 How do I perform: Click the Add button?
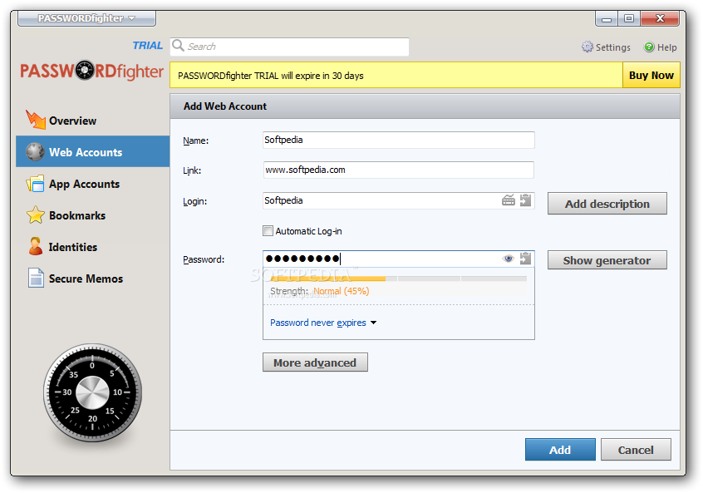tap(560, 450)
